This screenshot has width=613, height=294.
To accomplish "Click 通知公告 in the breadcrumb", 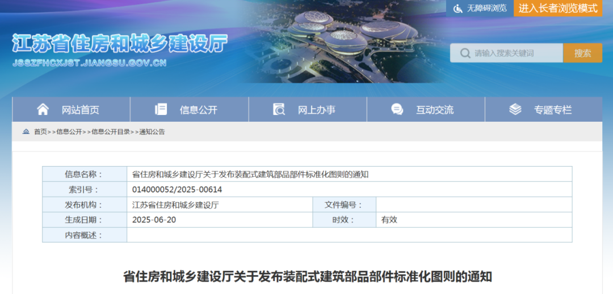I will pos(152,132).
